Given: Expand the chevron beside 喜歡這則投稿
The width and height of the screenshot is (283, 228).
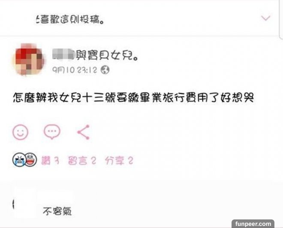Looking at the screenshot, I should 266,18.
